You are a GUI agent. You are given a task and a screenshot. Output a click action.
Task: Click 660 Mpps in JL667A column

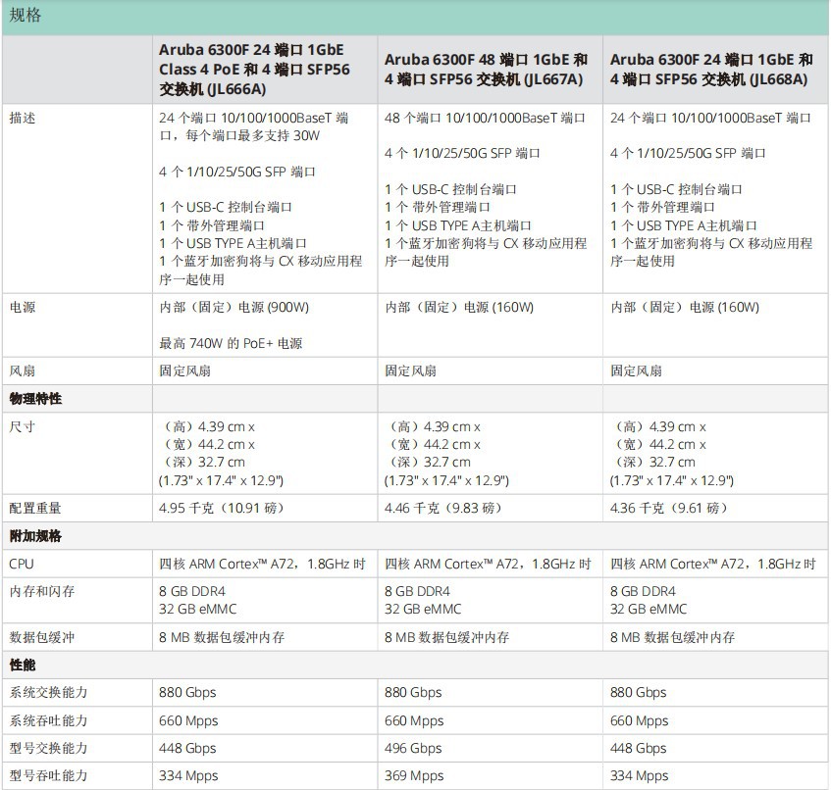point(414,720)
